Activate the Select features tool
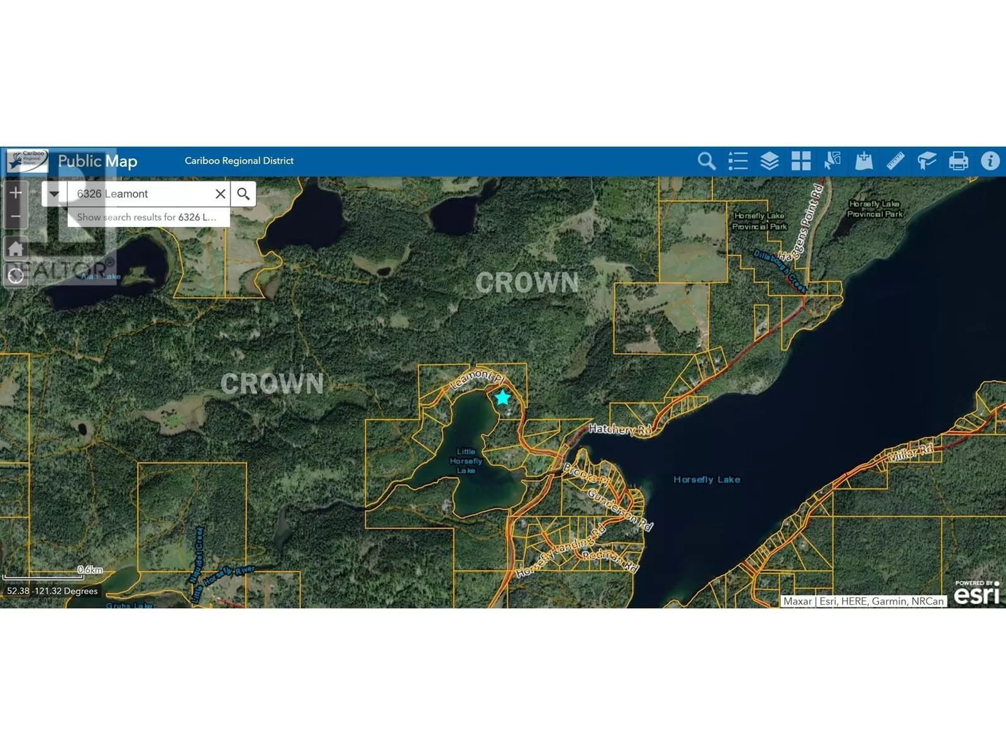The image size is (1006, 755). [x=832, y=161]
